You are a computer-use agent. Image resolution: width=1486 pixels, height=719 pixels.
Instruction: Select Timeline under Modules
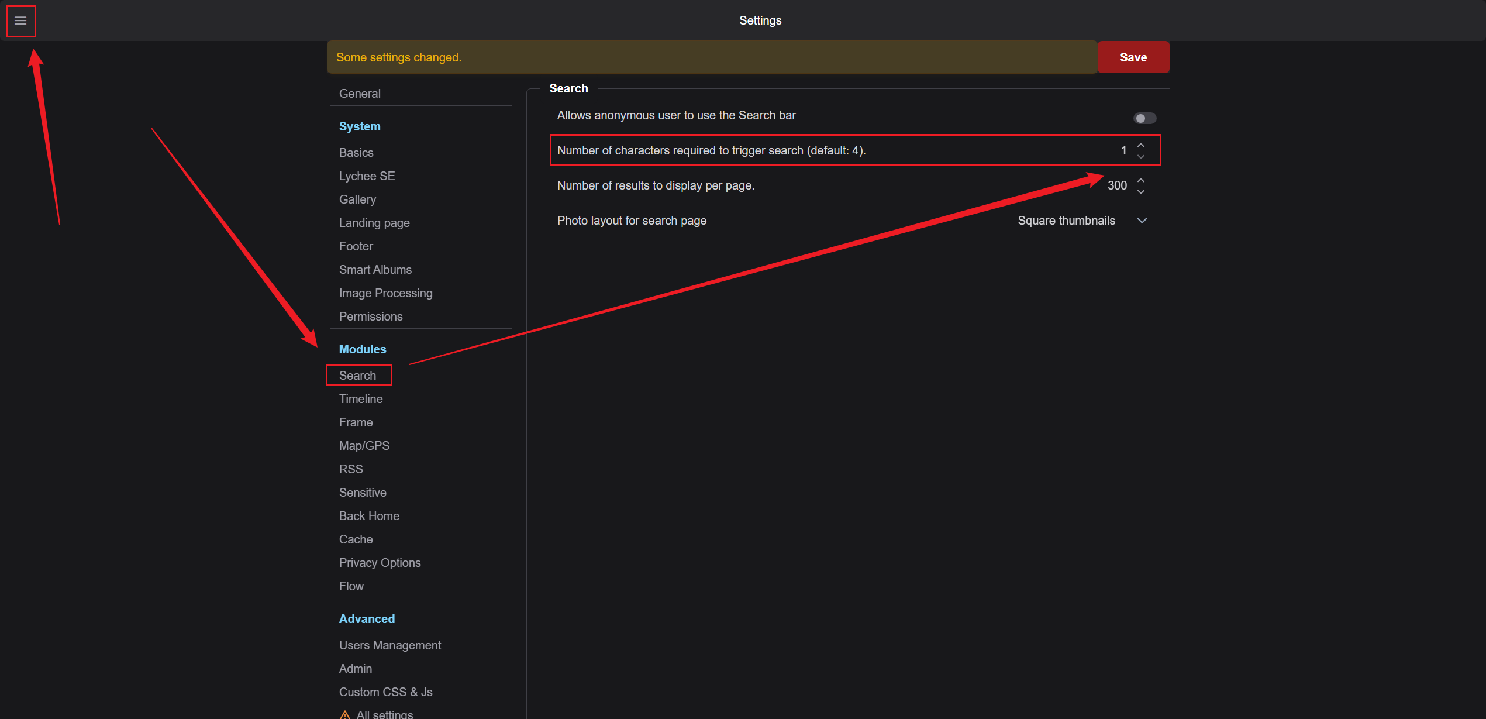(x=361, y=399)
